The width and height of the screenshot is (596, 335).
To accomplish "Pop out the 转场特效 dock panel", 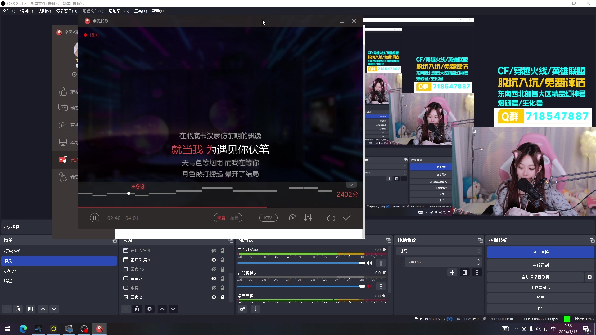I will [481, 240].
